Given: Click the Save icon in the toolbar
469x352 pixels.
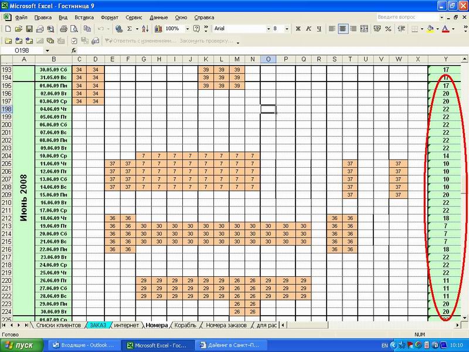Looking at the screenshot, I should click(x=29, y=29).
